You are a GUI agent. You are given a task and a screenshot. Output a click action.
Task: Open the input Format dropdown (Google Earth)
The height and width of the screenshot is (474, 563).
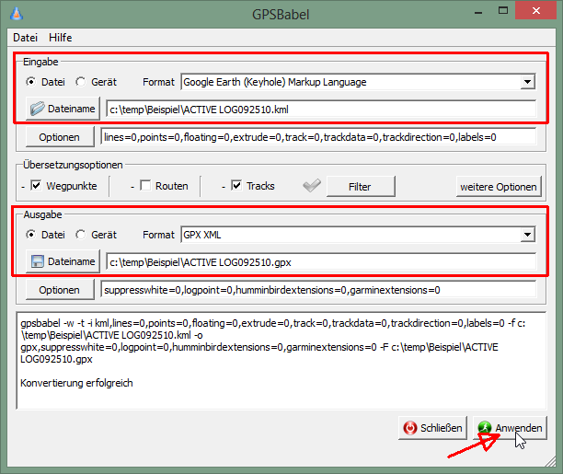527,82
